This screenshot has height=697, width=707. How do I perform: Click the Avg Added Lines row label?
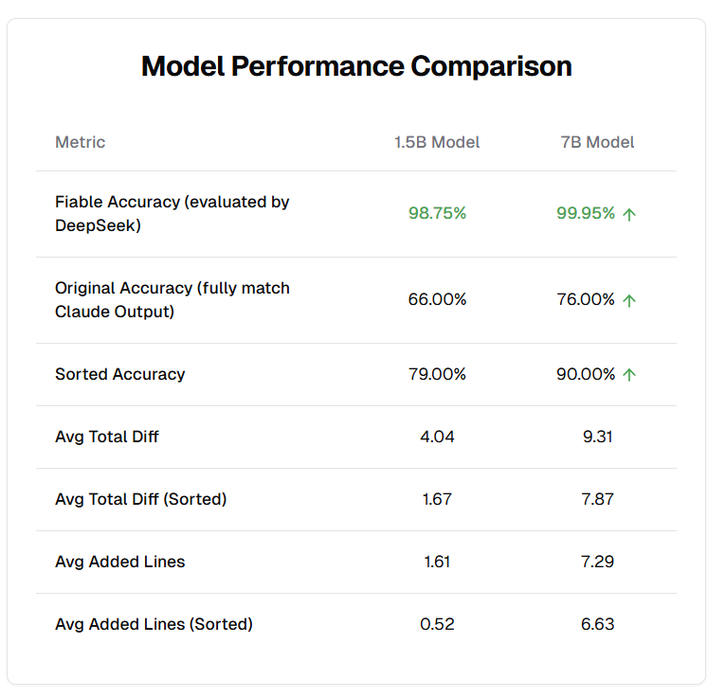[120, 562]
